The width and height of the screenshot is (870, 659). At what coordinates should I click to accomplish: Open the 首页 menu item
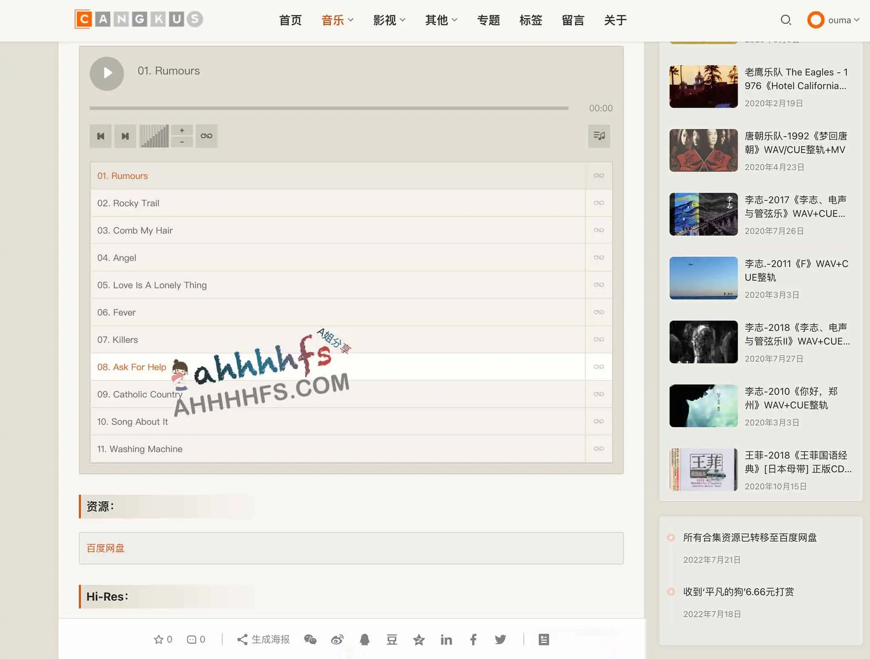point(290,20)
